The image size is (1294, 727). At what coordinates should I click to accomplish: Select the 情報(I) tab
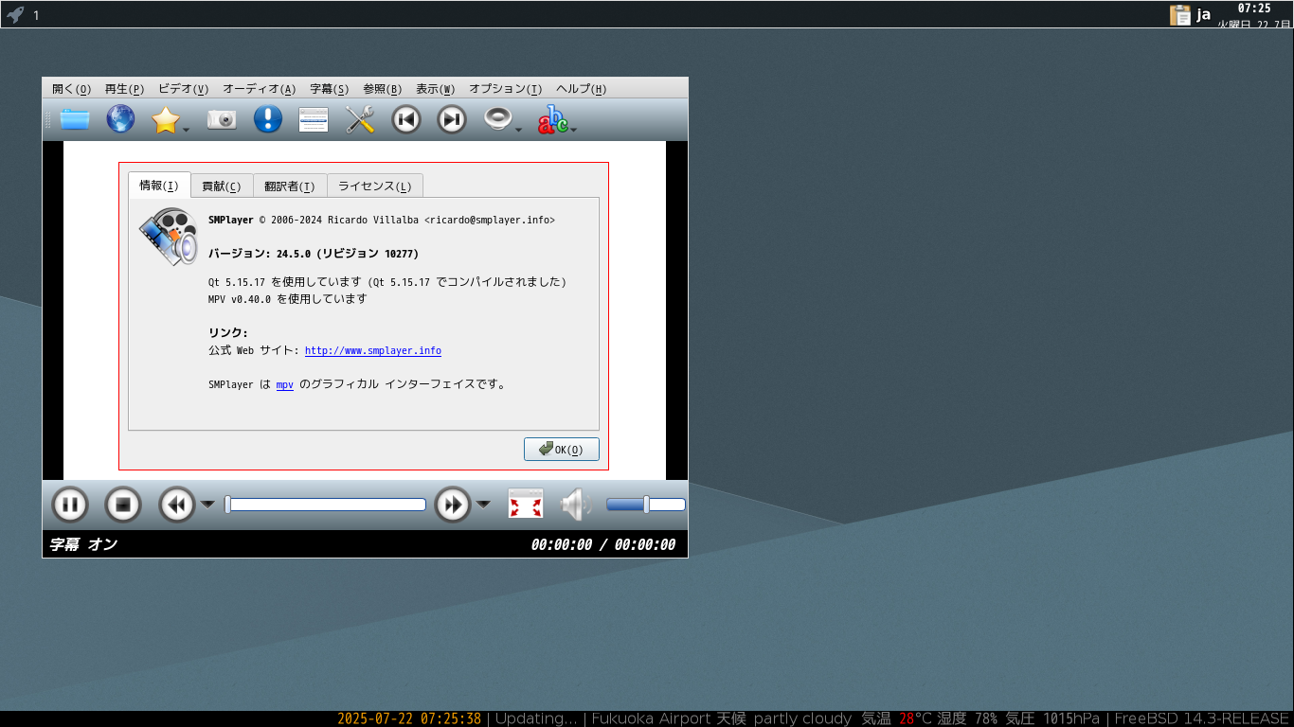[159, 186]
